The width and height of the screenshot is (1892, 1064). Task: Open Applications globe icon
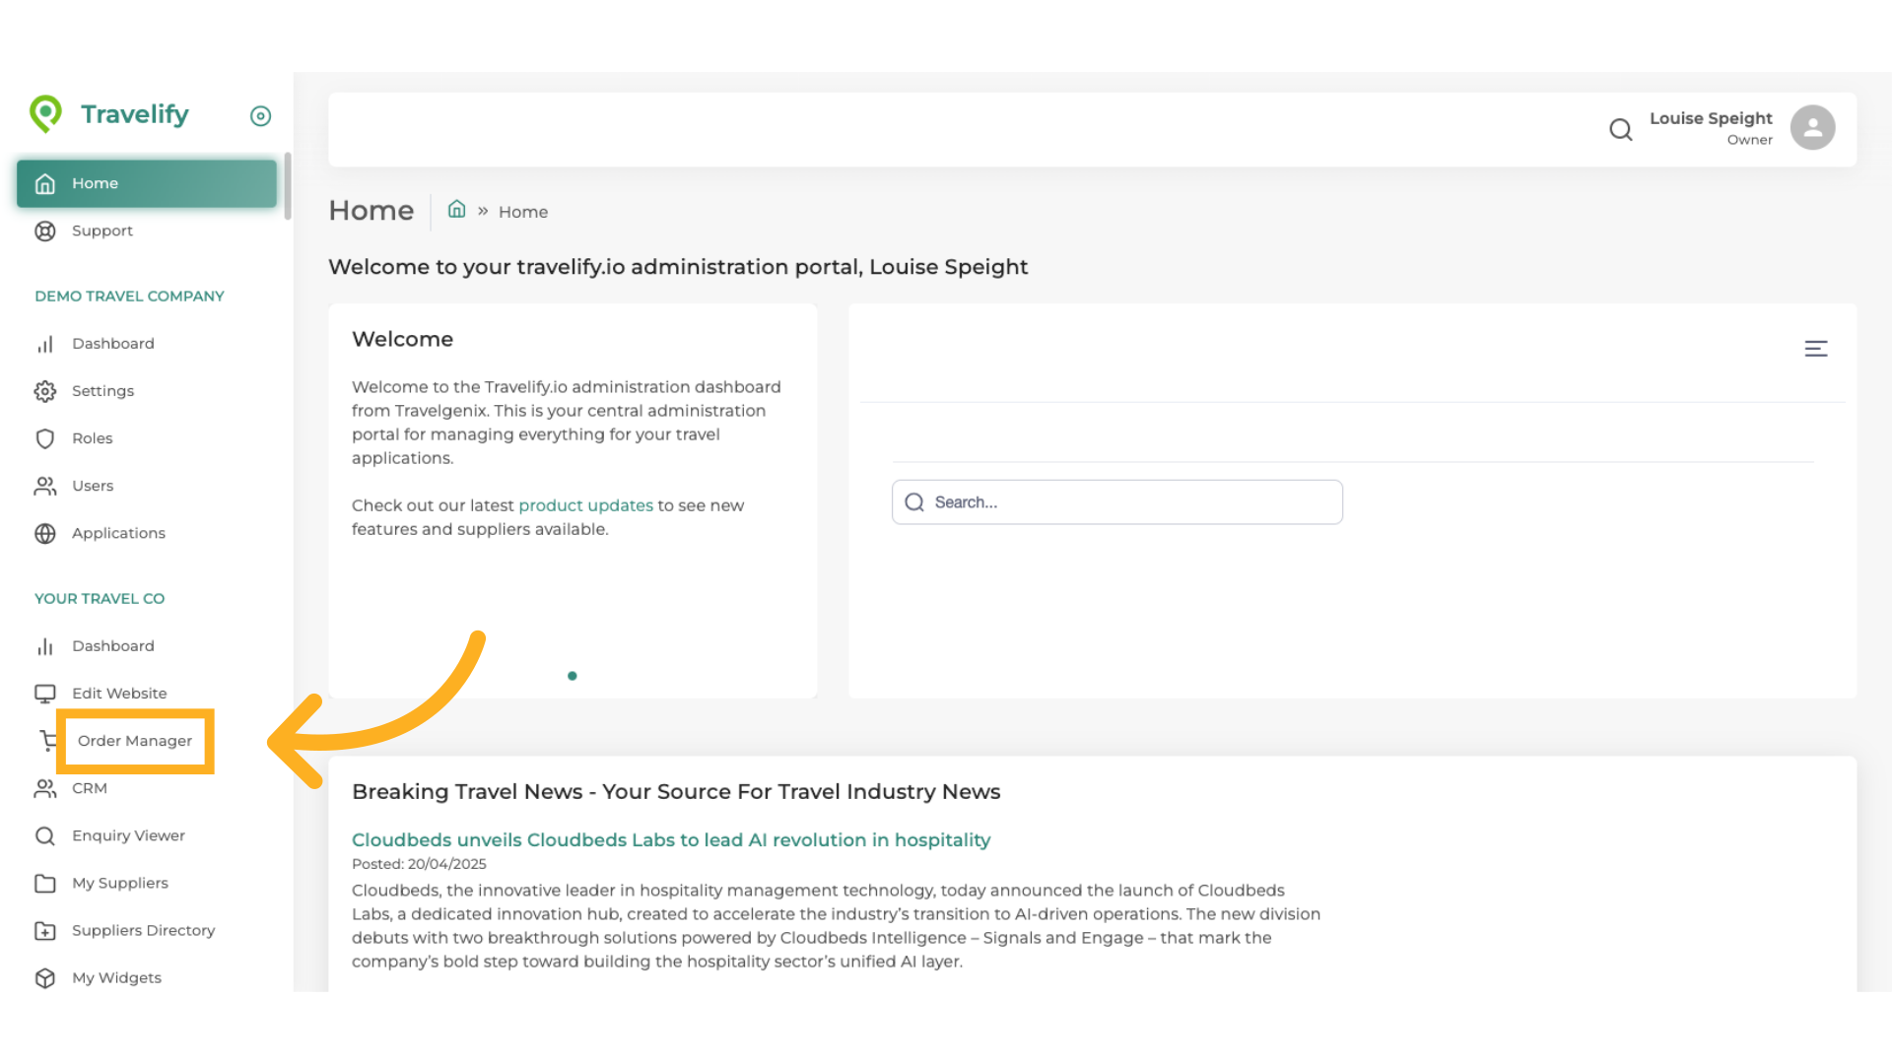[x=45, y=534]
